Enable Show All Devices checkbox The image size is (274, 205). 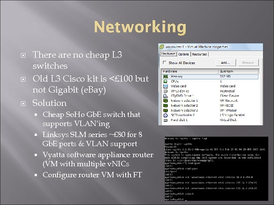pyautogui.click(x=164, y=63)
